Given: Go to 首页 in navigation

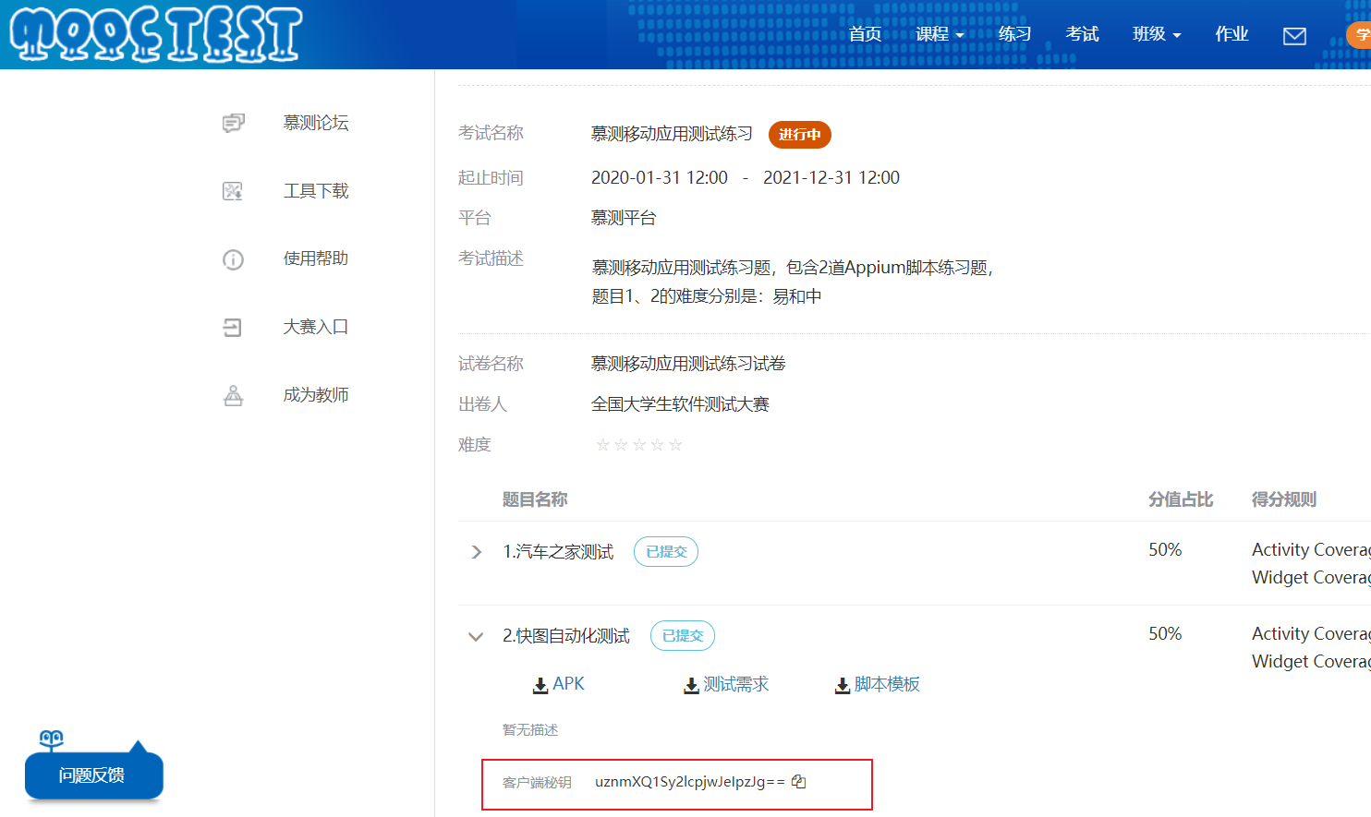Looking at the screenshot, I should [865, 34].
